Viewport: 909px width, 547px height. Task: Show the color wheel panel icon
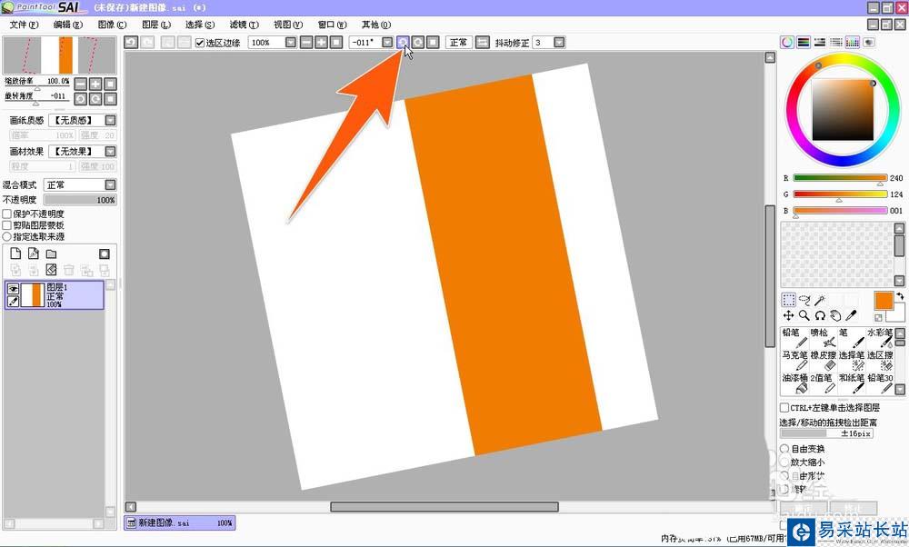[786, 43]
